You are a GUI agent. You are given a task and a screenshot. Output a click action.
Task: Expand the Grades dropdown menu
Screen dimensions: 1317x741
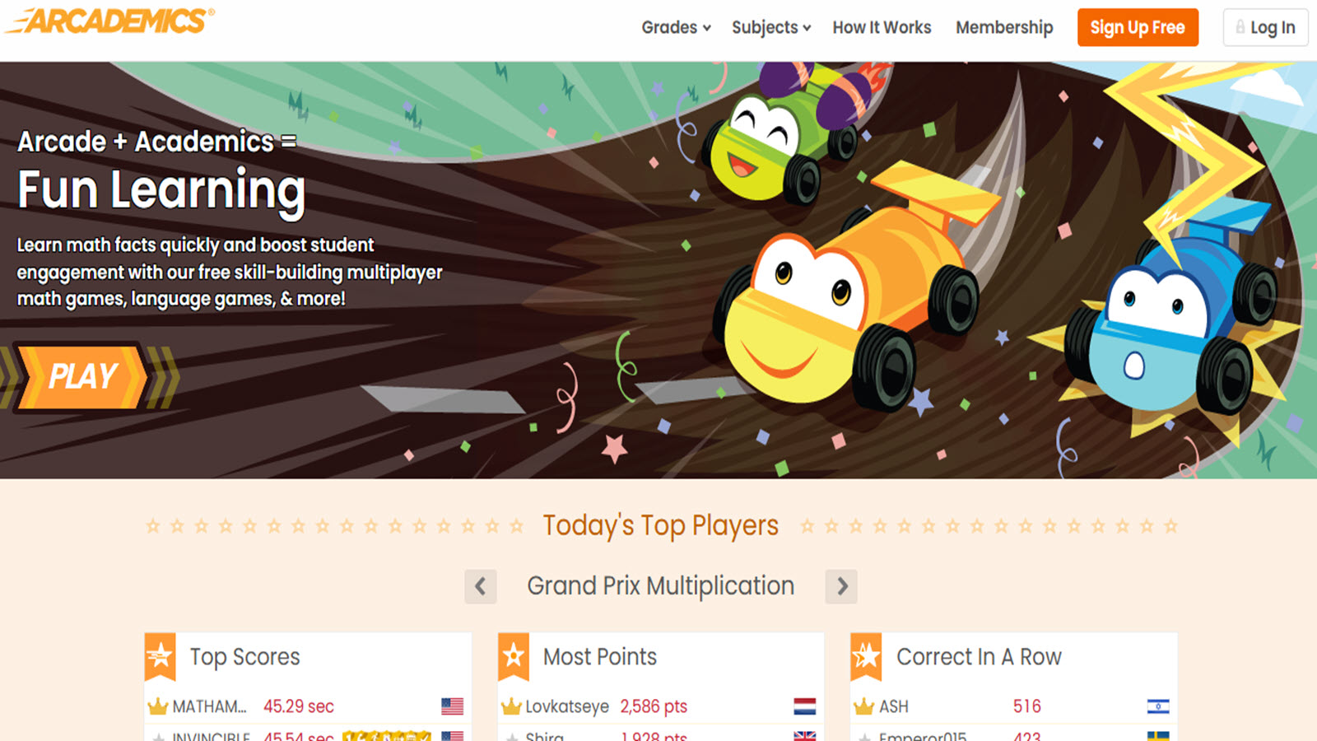[676, 27]
